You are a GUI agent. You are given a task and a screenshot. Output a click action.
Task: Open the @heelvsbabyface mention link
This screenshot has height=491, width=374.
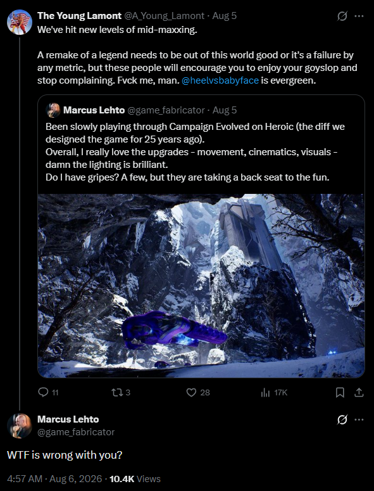[x=220, y=80]
